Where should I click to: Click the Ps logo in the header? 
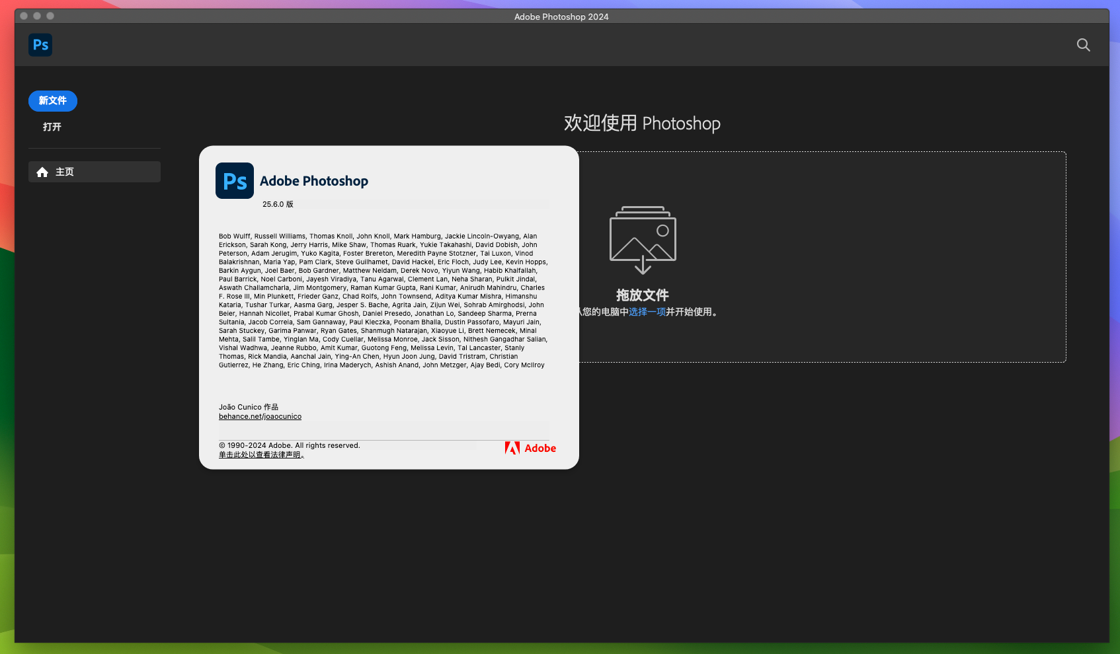pos(40,45)
